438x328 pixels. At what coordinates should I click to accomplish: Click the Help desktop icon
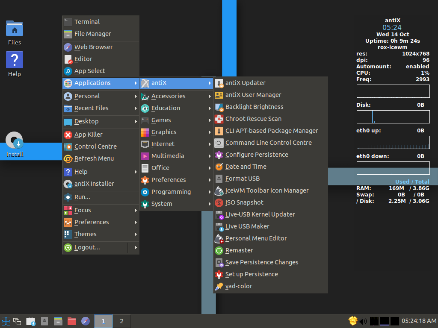pos(15,60)
